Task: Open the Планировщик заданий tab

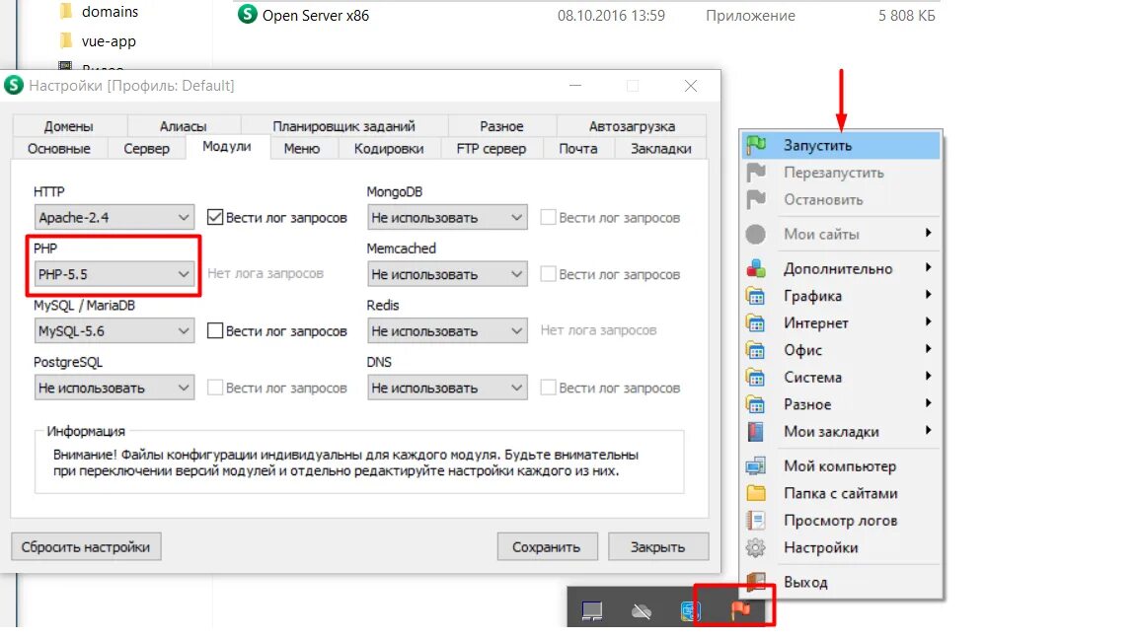Action: 343,126
